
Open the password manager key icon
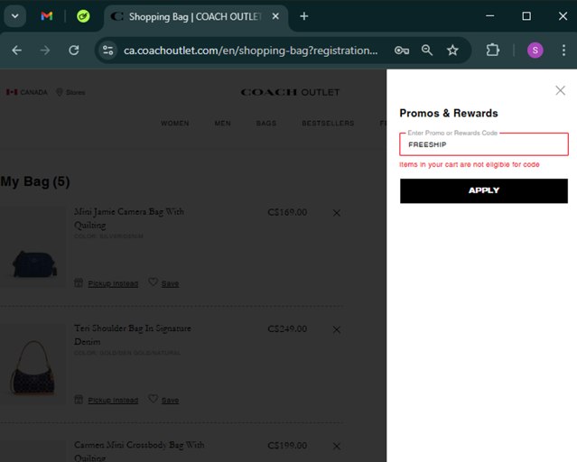tap(402, 51)
